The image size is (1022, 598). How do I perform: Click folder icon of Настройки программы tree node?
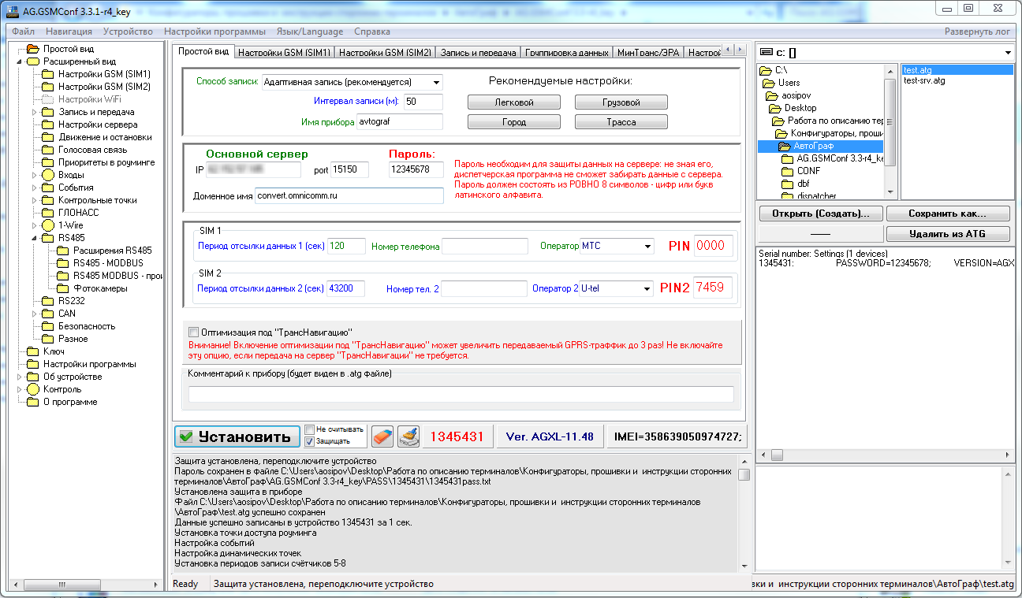tap(32, 364)
